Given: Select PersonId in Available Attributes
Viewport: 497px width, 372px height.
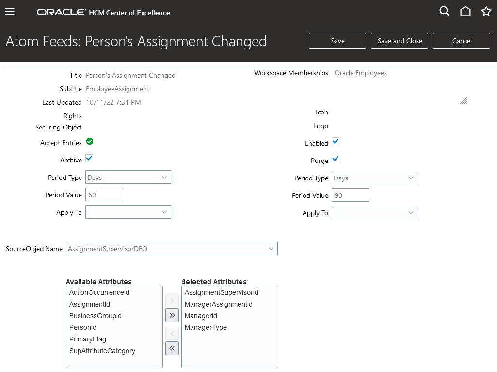Looking at the screenshot, I should pos(83,327).
